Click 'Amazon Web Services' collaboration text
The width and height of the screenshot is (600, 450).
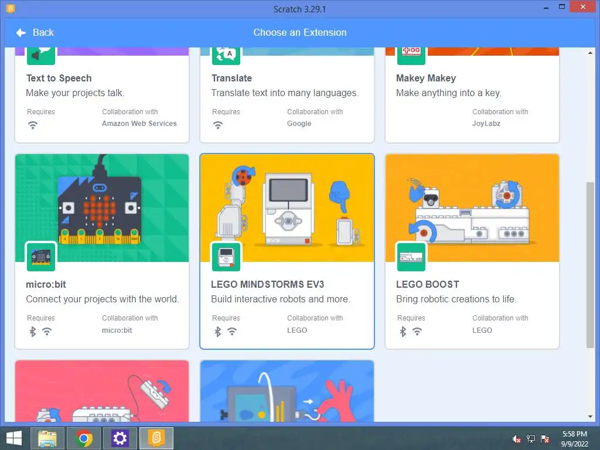click(x=139, y=124)
